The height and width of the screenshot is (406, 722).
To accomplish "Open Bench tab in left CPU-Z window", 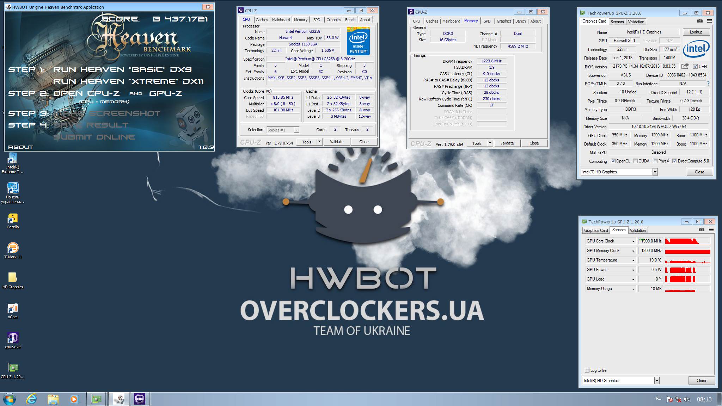I will pos(350,20).
